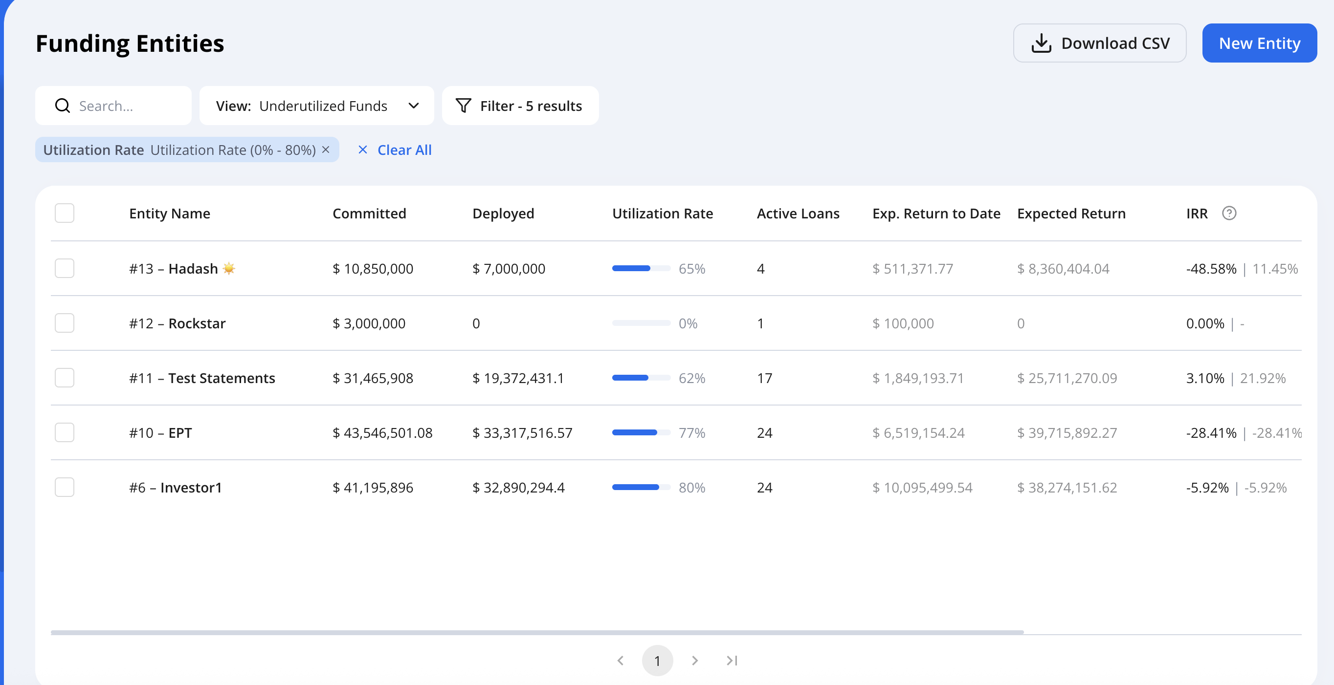
Task: Click the New Entity button
Action: point(1260,43)
